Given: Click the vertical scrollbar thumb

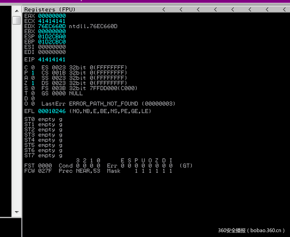Looking at the screenshot, I should pyautogui.click(x=17, y=20).
